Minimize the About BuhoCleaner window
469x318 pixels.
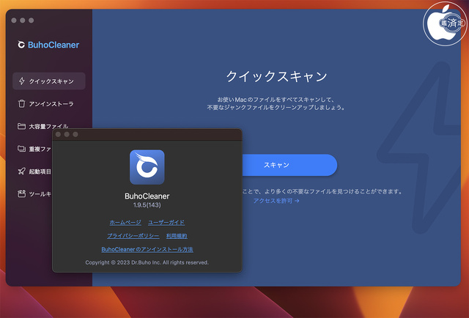tap(67, 134)
